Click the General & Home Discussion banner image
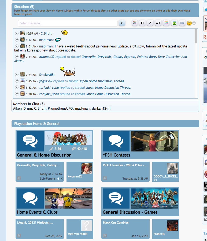Screen dimensions: 207x241 click(x=68, y=138)
